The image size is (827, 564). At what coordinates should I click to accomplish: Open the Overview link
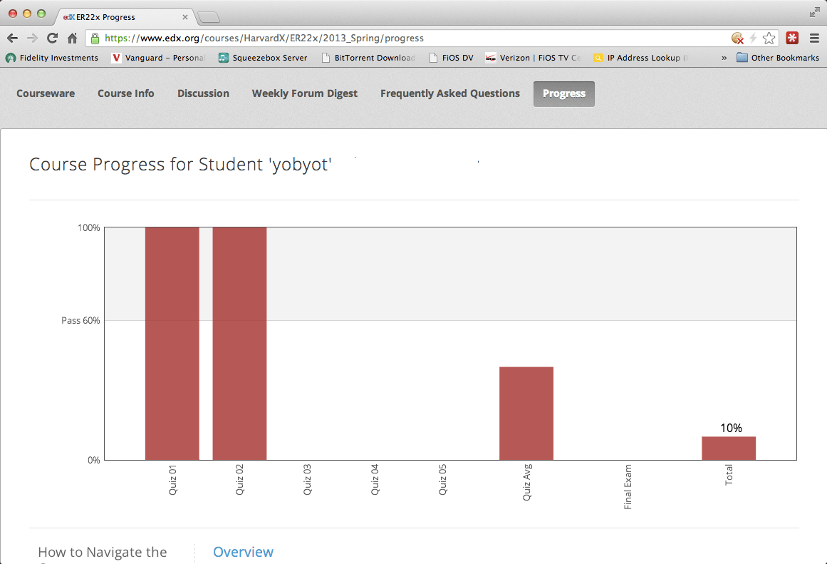pos(243,552)
